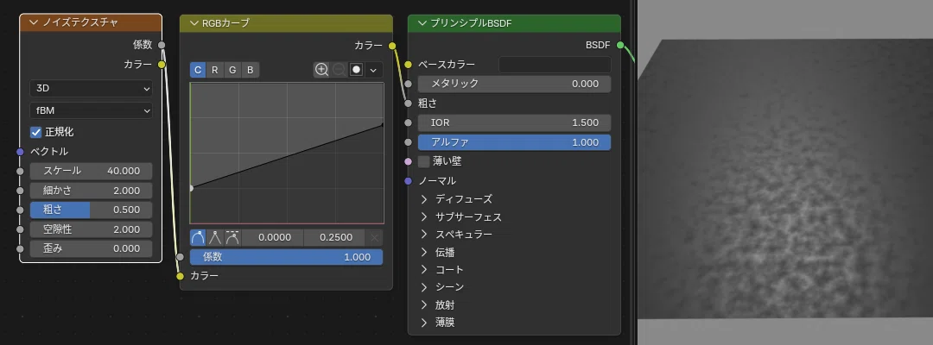Enable the 薄い壁 checkbox
The height and width of the screenshot is (345, 933).
[423, 161]
